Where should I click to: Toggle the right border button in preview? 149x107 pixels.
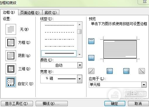tap(126, 71)
